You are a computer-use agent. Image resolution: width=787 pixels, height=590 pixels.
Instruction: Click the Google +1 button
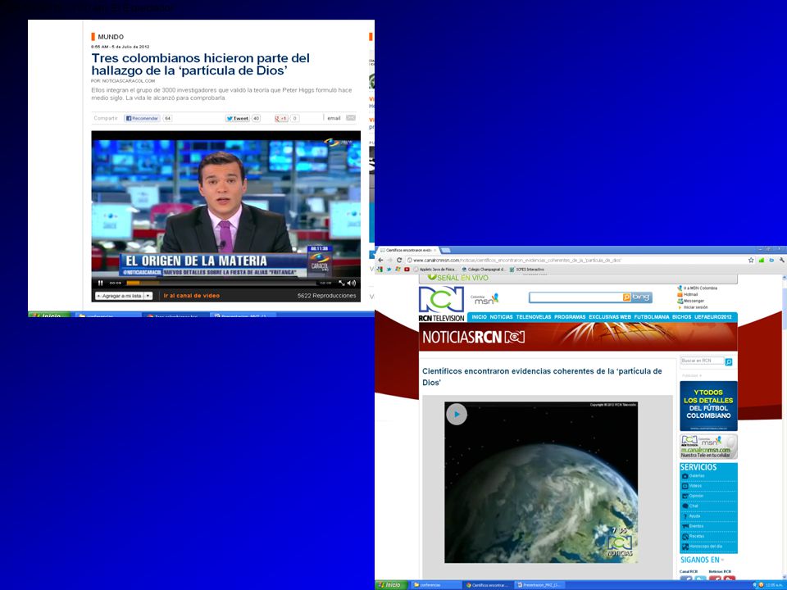[x=281, y=118]
